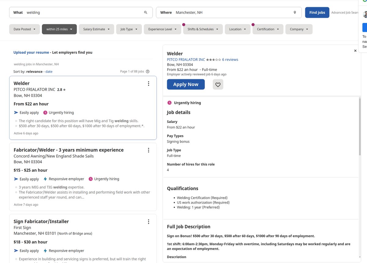Expand the Salary Estimate filter
The height and width of the screenshot is (263, 367).
96,29
